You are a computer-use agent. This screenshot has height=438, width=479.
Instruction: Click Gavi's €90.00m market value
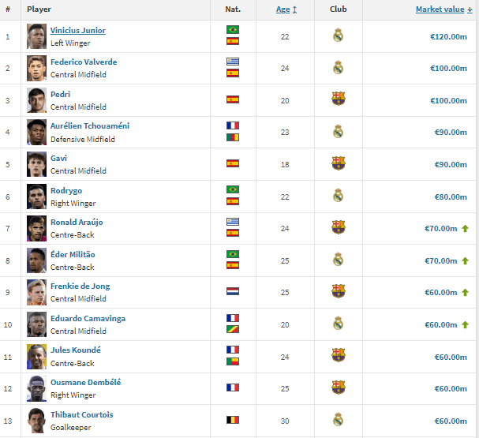(451, 165)
